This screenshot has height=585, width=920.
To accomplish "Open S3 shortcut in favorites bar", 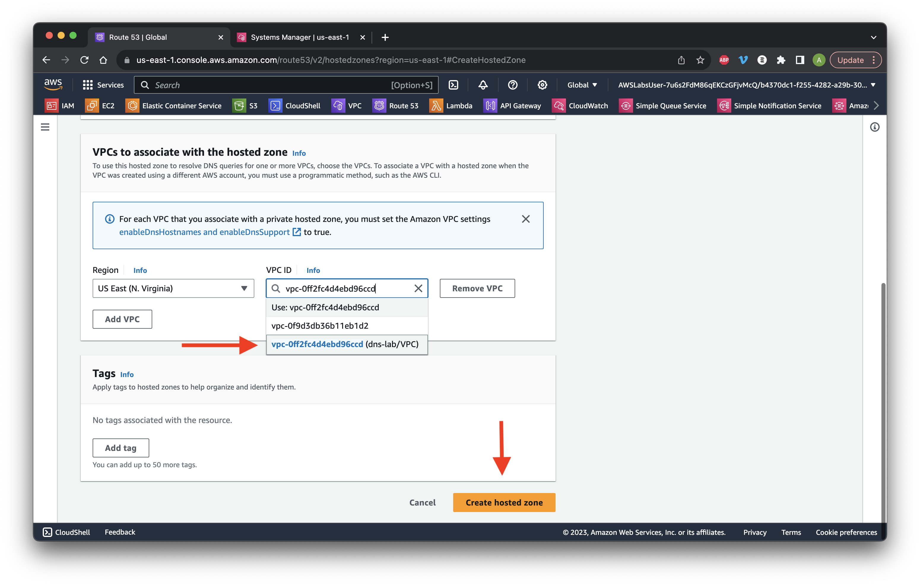I will tap(245, 106).
